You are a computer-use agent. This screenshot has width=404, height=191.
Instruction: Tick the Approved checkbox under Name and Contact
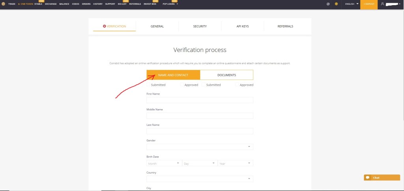(182, 85)
